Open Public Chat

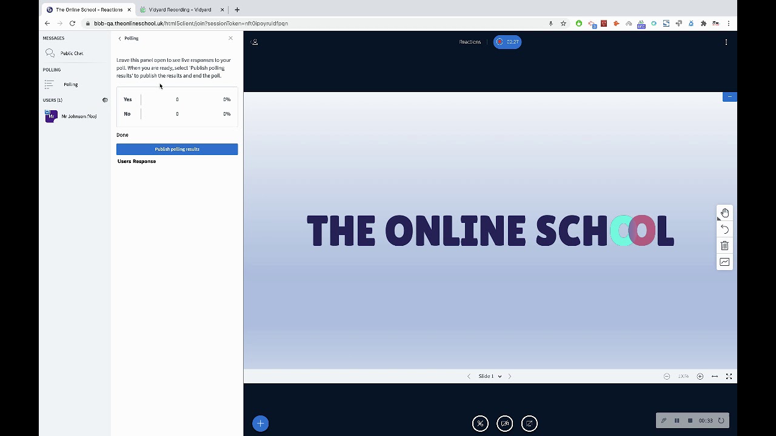(72, 53)
